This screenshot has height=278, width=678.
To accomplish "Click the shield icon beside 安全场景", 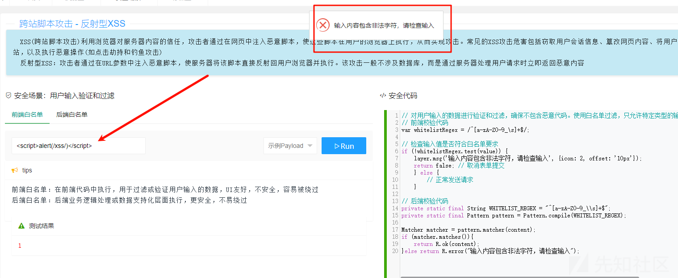I will [8, 95].
